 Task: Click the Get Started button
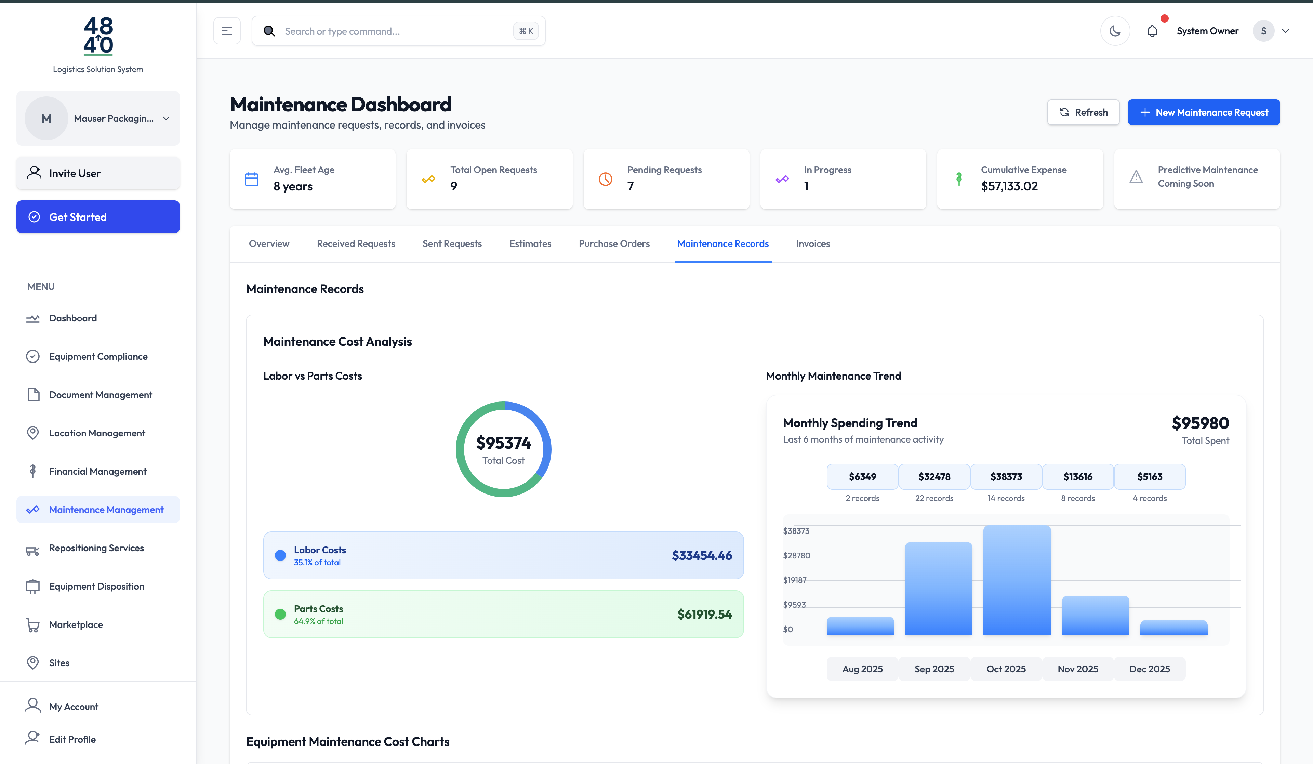point(97,217)
